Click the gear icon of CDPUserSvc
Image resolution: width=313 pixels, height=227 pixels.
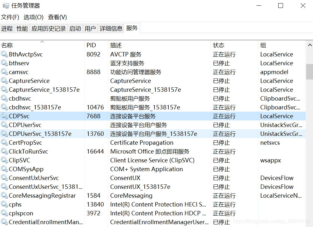[x=4, y=125]
